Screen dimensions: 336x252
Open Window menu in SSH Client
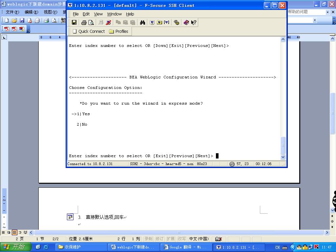tap(115, 14)
